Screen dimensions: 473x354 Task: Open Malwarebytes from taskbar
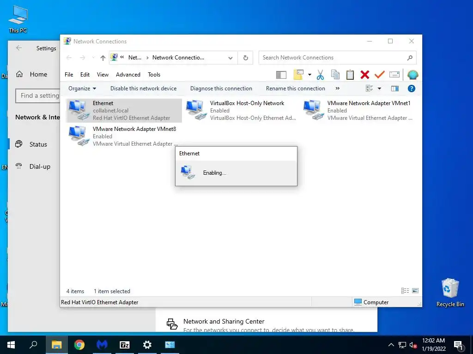coord(102,345)
